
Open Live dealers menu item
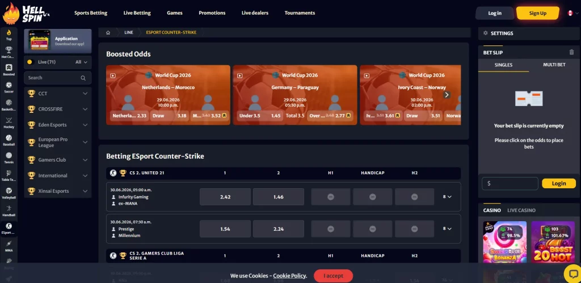255,13
